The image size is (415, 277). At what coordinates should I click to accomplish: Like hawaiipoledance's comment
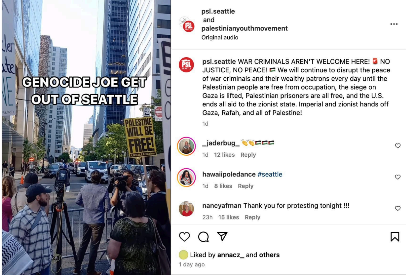point(398,177)
